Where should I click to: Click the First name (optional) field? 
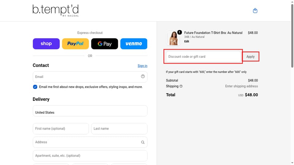point(61,129)
